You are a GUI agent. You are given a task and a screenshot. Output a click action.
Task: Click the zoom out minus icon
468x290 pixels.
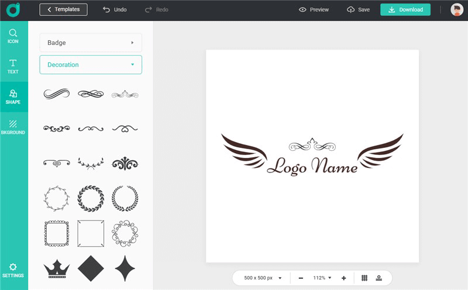click(301, 278)
